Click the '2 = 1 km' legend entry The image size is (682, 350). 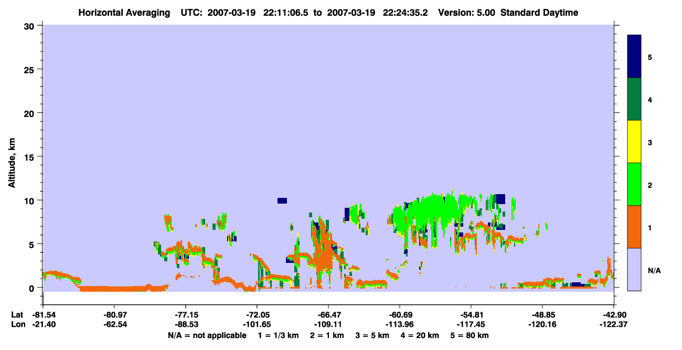click(x=327, y=336)
